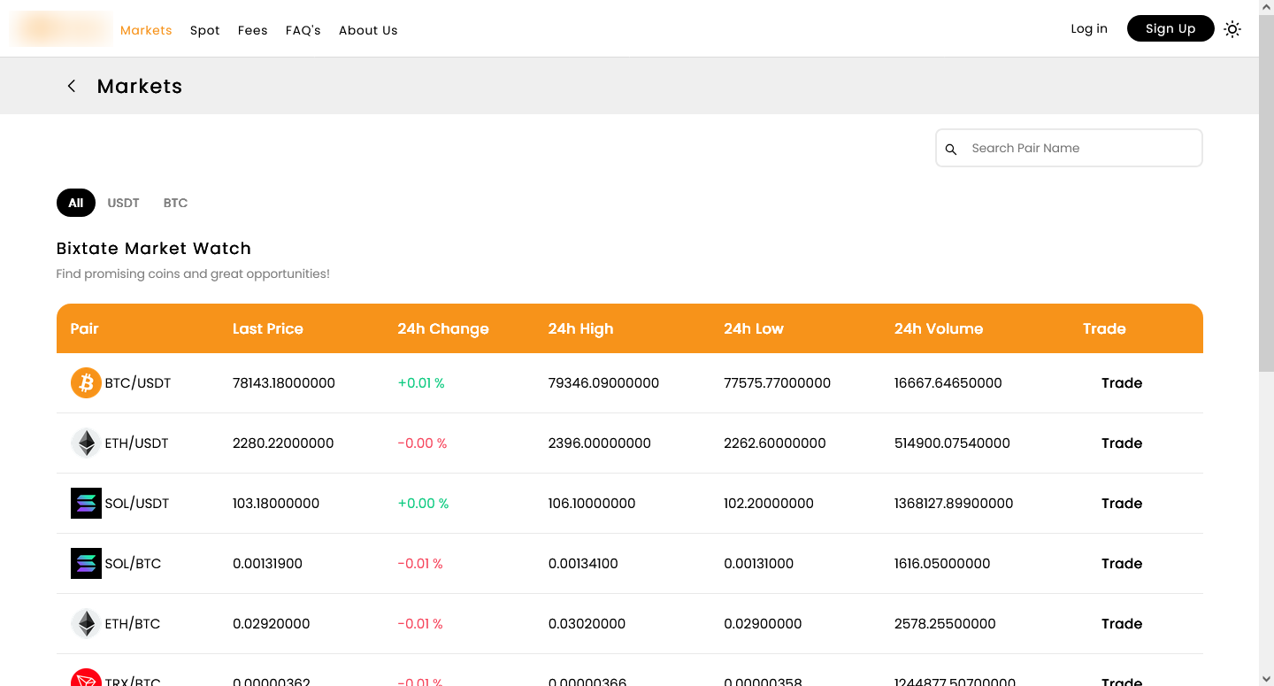Click the Sign Up button
The height and width of the screenshot is (686, 1274).
[x=1170, y=28]
